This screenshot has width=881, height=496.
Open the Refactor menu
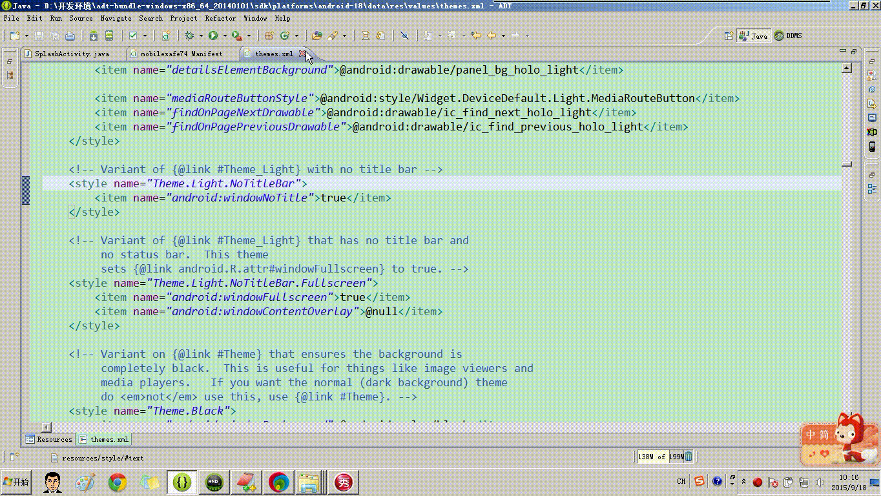point(220,18)
